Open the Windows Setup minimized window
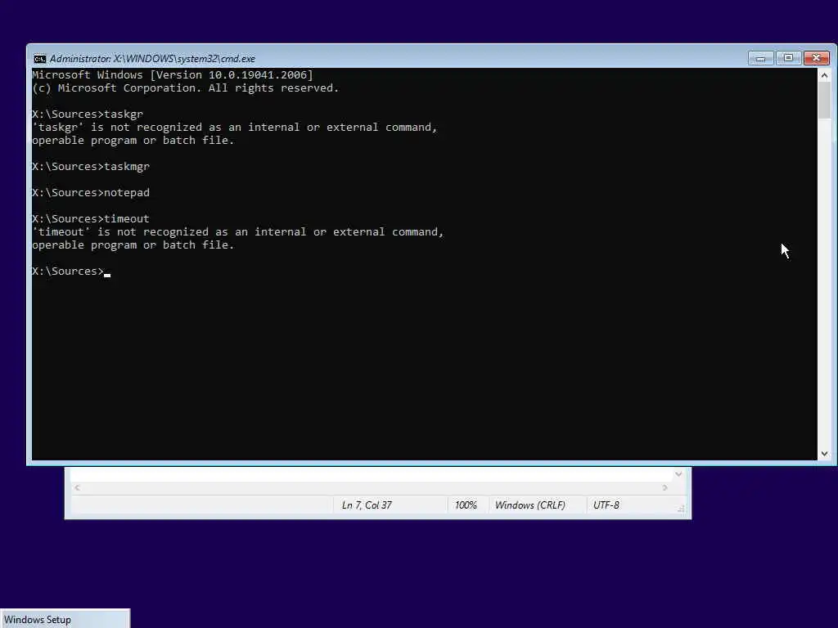Image resolution: width=838 pixels, height=628 pixels. pos(64,620)
